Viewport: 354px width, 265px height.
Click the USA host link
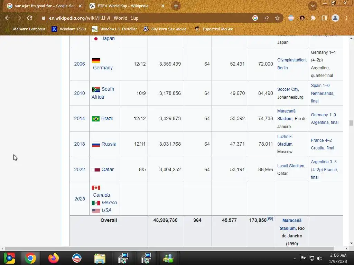(x=106, y=210)
